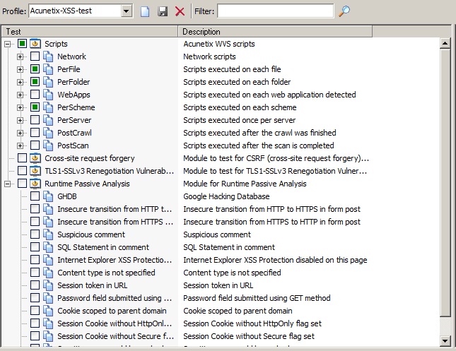This screenshot has width=456, height=351.
Task: Click the Description column header
Action: pos(275,31)
